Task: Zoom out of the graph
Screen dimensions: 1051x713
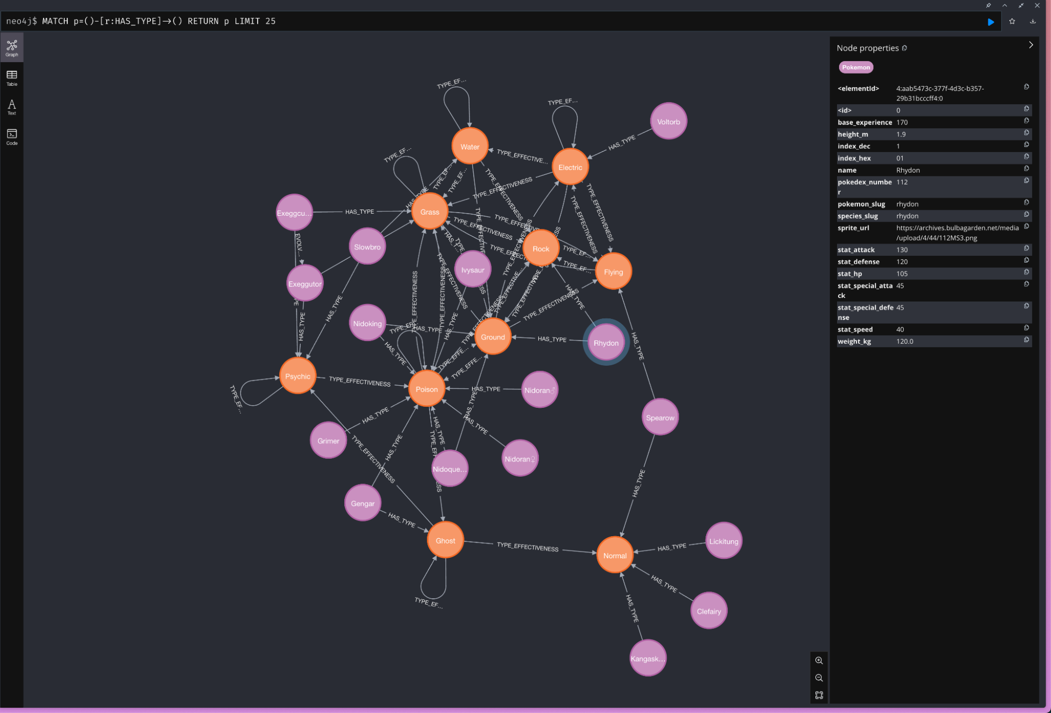Action: click(819, 678)
